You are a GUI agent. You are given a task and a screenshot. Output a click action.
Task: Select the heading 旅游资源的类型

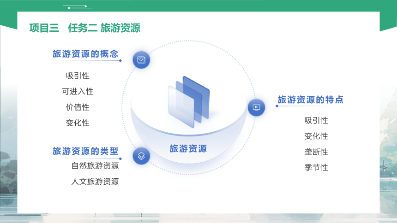(x=85, y=151)
